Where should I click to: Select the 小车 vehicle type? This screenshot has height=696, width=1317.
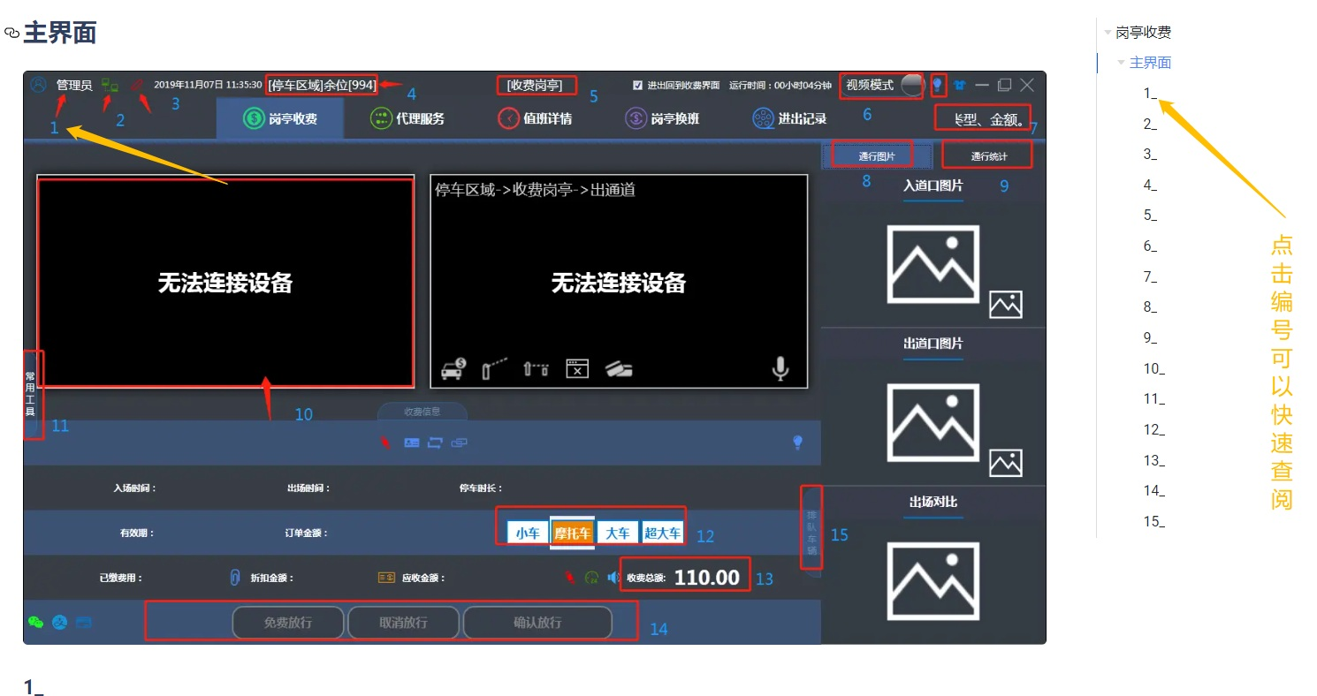(x=528, y=533)
